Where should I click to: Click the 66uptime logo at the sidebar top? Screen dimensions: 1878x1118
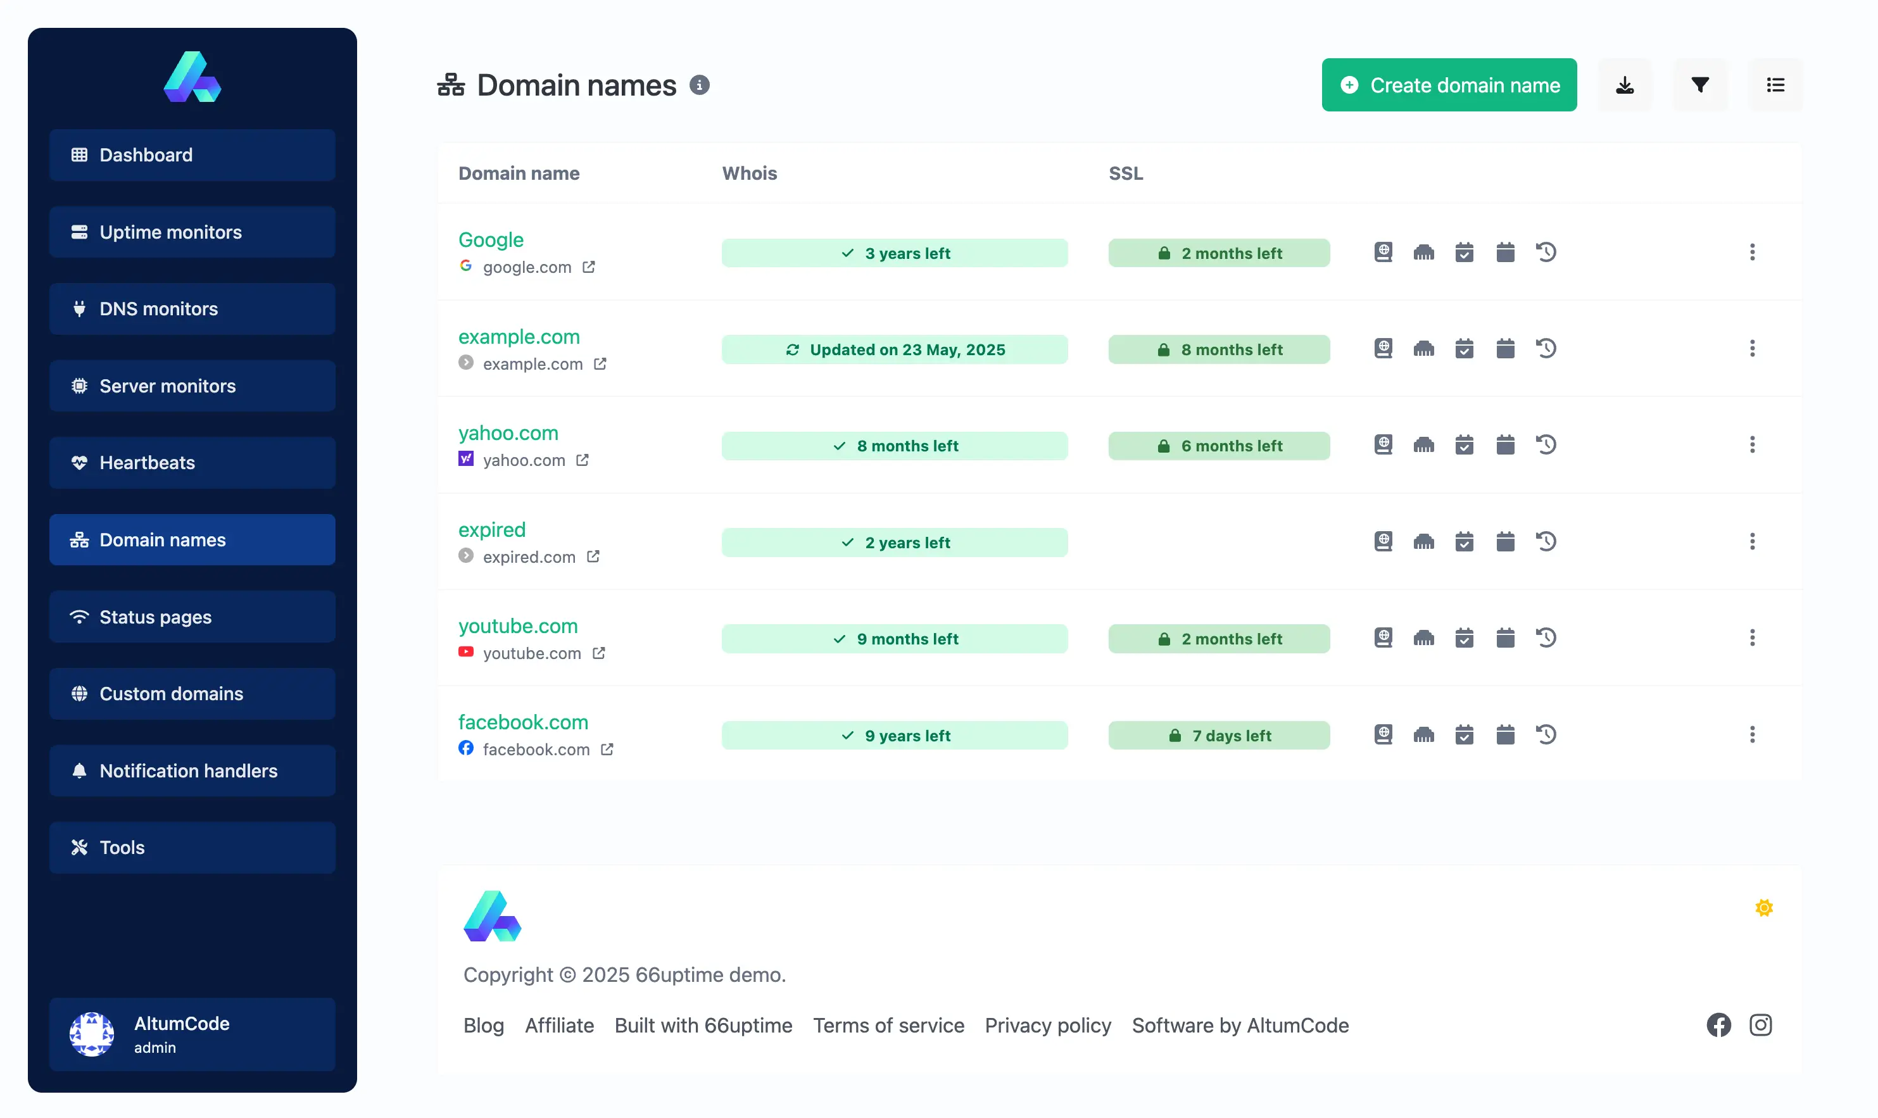point(192,77)
